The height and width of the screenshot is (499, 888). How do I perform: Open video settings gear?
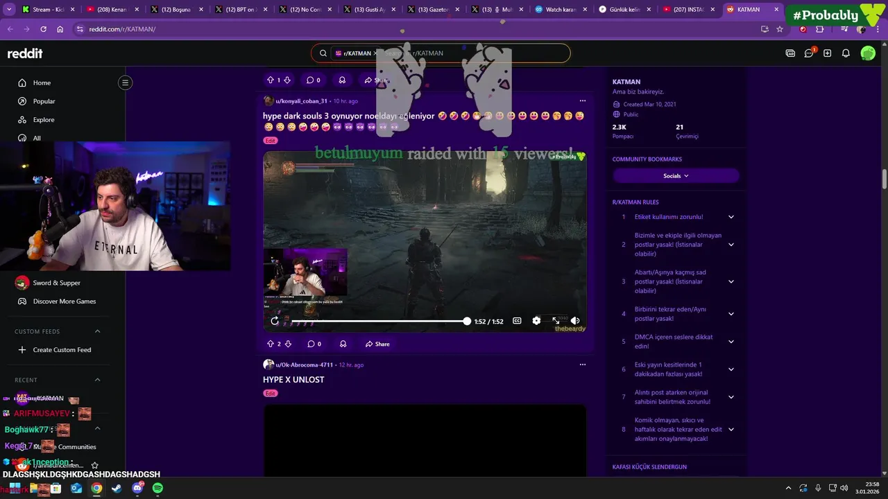(x=536, y=321)
